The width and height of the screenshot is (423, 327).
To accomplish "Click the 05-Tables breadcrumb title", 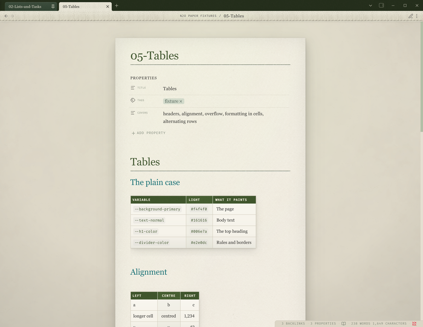I will click(234, 16).
